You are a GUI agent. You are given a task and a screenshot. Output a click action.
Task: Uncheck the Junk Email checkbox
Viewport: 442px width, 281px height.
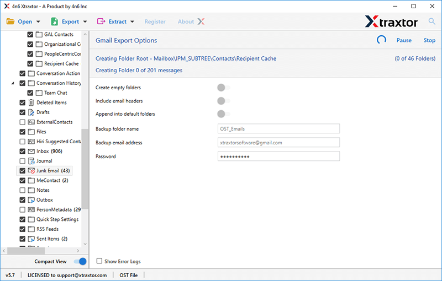(x=22, y=171)
